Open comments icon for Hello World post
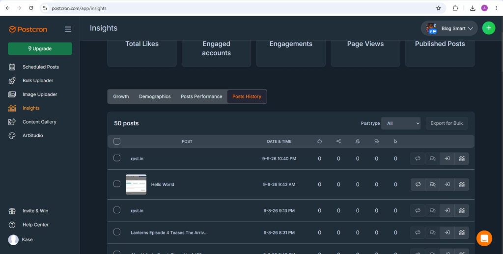 click(x=432, y=185)
